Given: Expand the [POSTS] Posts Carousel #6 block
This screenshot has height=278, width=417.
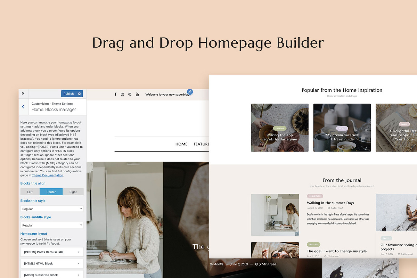Looking at the screenshot, I should click(52, 252).
